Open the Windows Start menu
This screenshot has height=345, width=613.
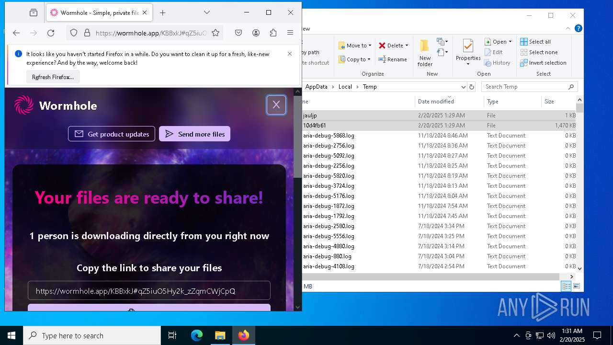tap(11, 335)
